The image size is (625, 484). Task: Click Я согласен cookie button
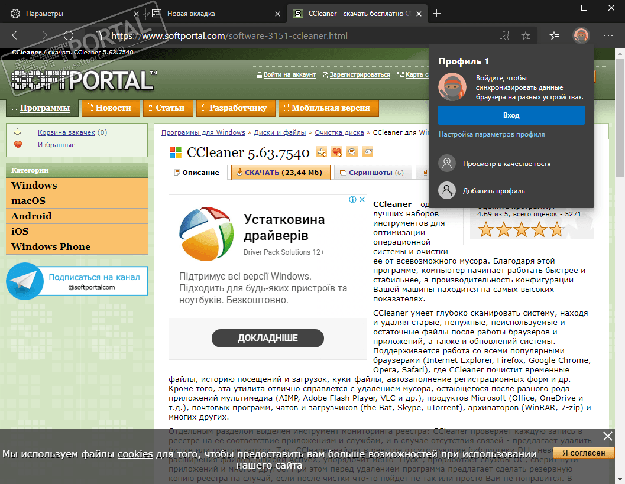coord(584,453)
